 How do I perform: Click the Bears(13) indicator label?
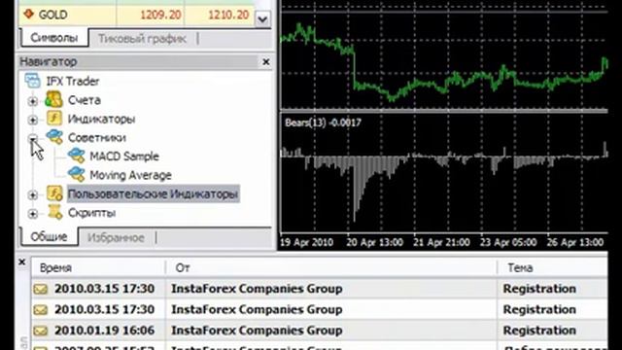[x=323, y=122]
